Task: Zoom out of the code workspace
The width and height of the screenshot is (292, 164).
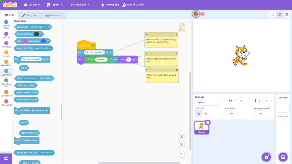Action: (181, 145)
